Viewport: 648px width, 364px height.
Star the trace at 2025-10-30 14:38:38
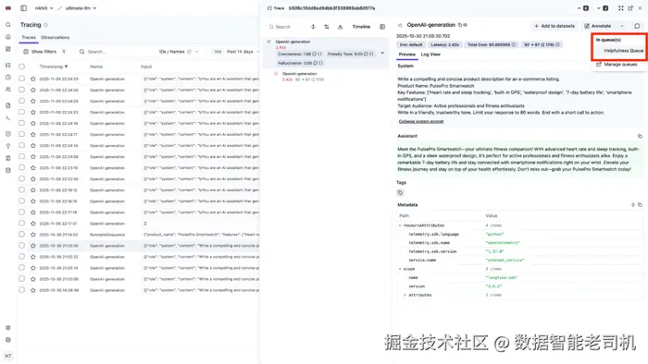pyautogui.click(x=33, y=290)
